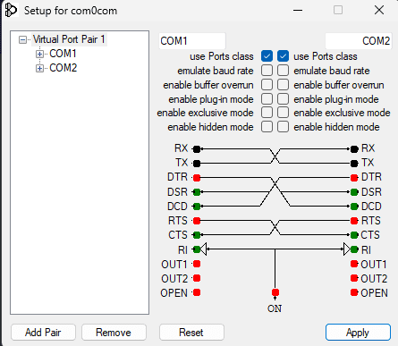Select COM2 in the tree

pyautogui.click(x=64, y=68)
